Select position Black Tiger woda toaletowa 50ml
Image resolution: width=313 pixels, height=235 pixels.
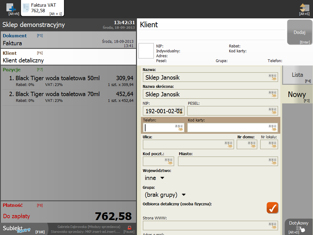coord(68,81)
